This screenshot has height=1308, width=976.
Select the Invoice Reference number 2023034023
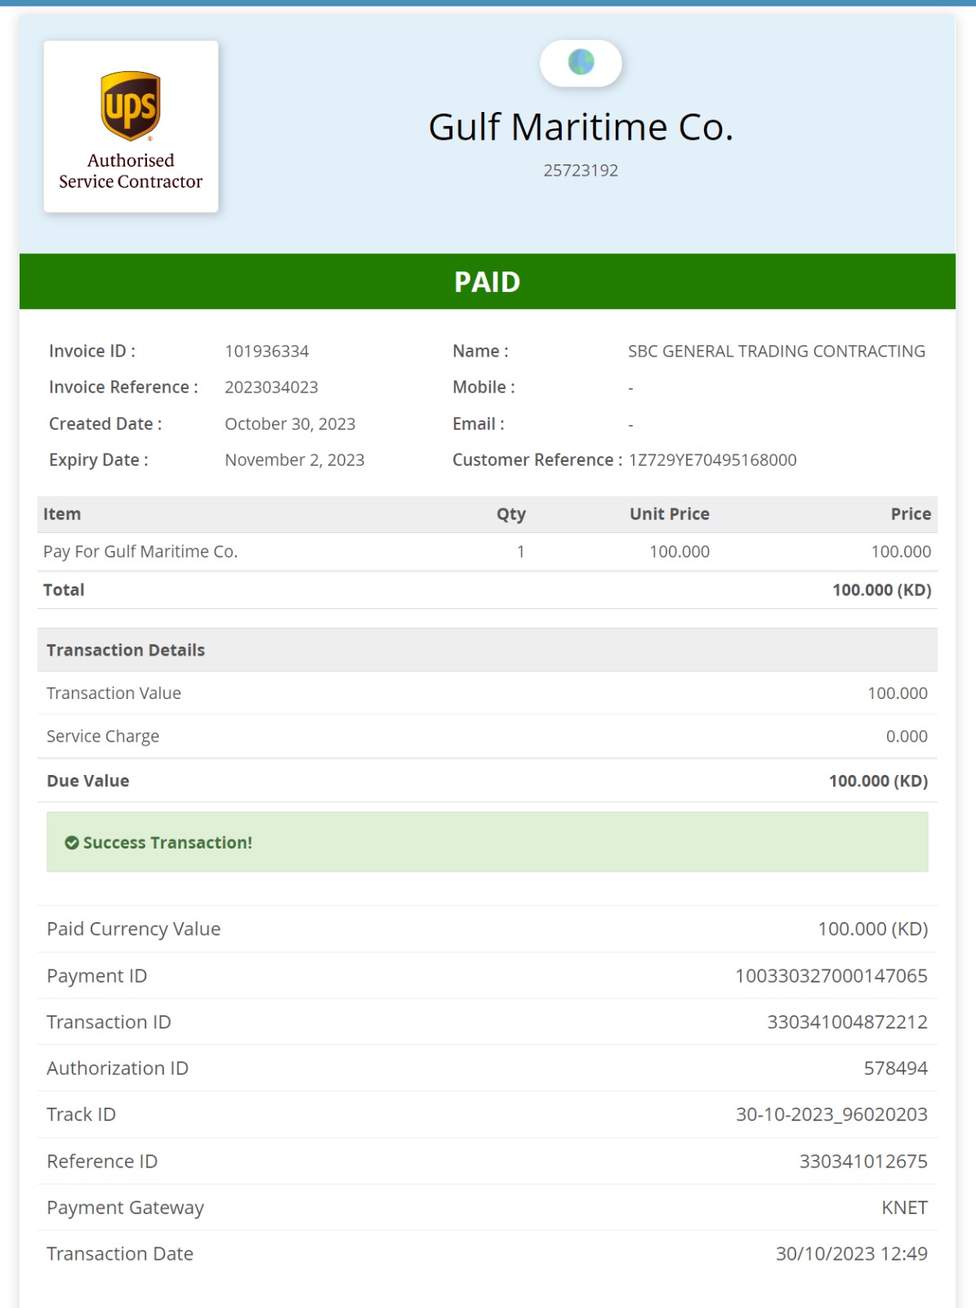pos(271,387)
